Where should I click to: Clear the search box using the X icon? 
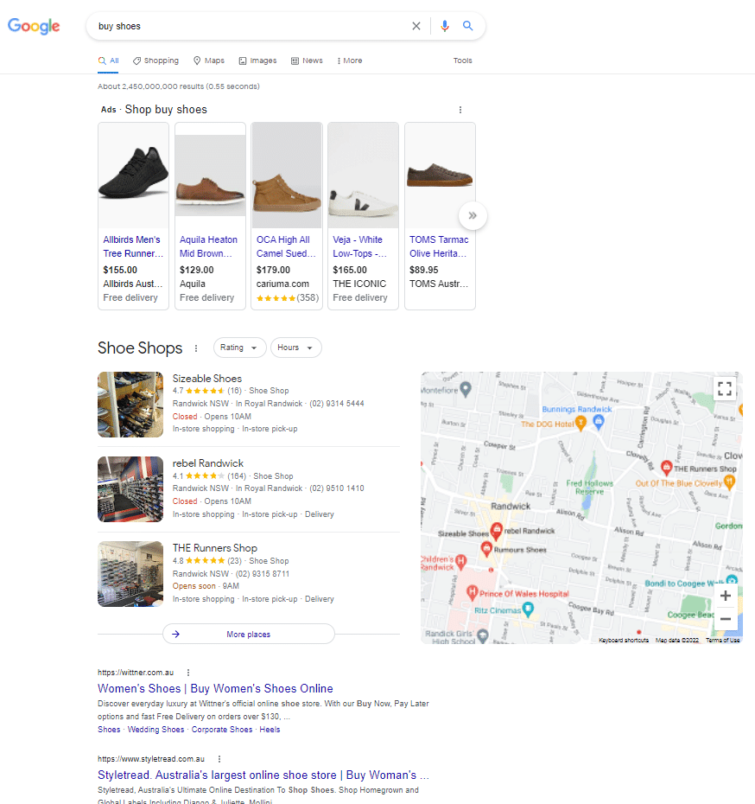pyautogui.click(x=416, y=26)
